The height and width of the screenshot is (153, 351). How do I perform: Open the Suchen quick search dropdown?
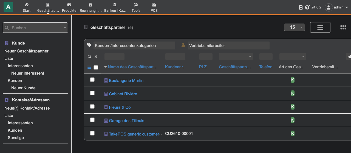tap(35, 28)
